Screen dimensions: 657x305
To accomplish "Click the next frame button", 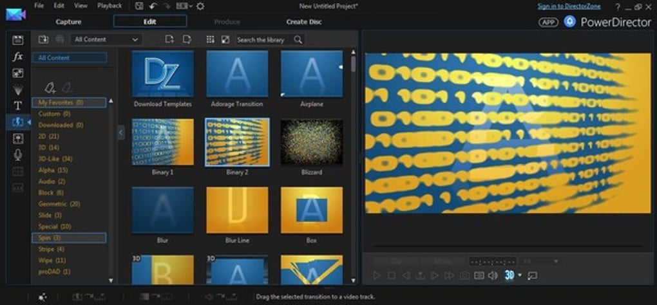I will (x=435, y=275).
